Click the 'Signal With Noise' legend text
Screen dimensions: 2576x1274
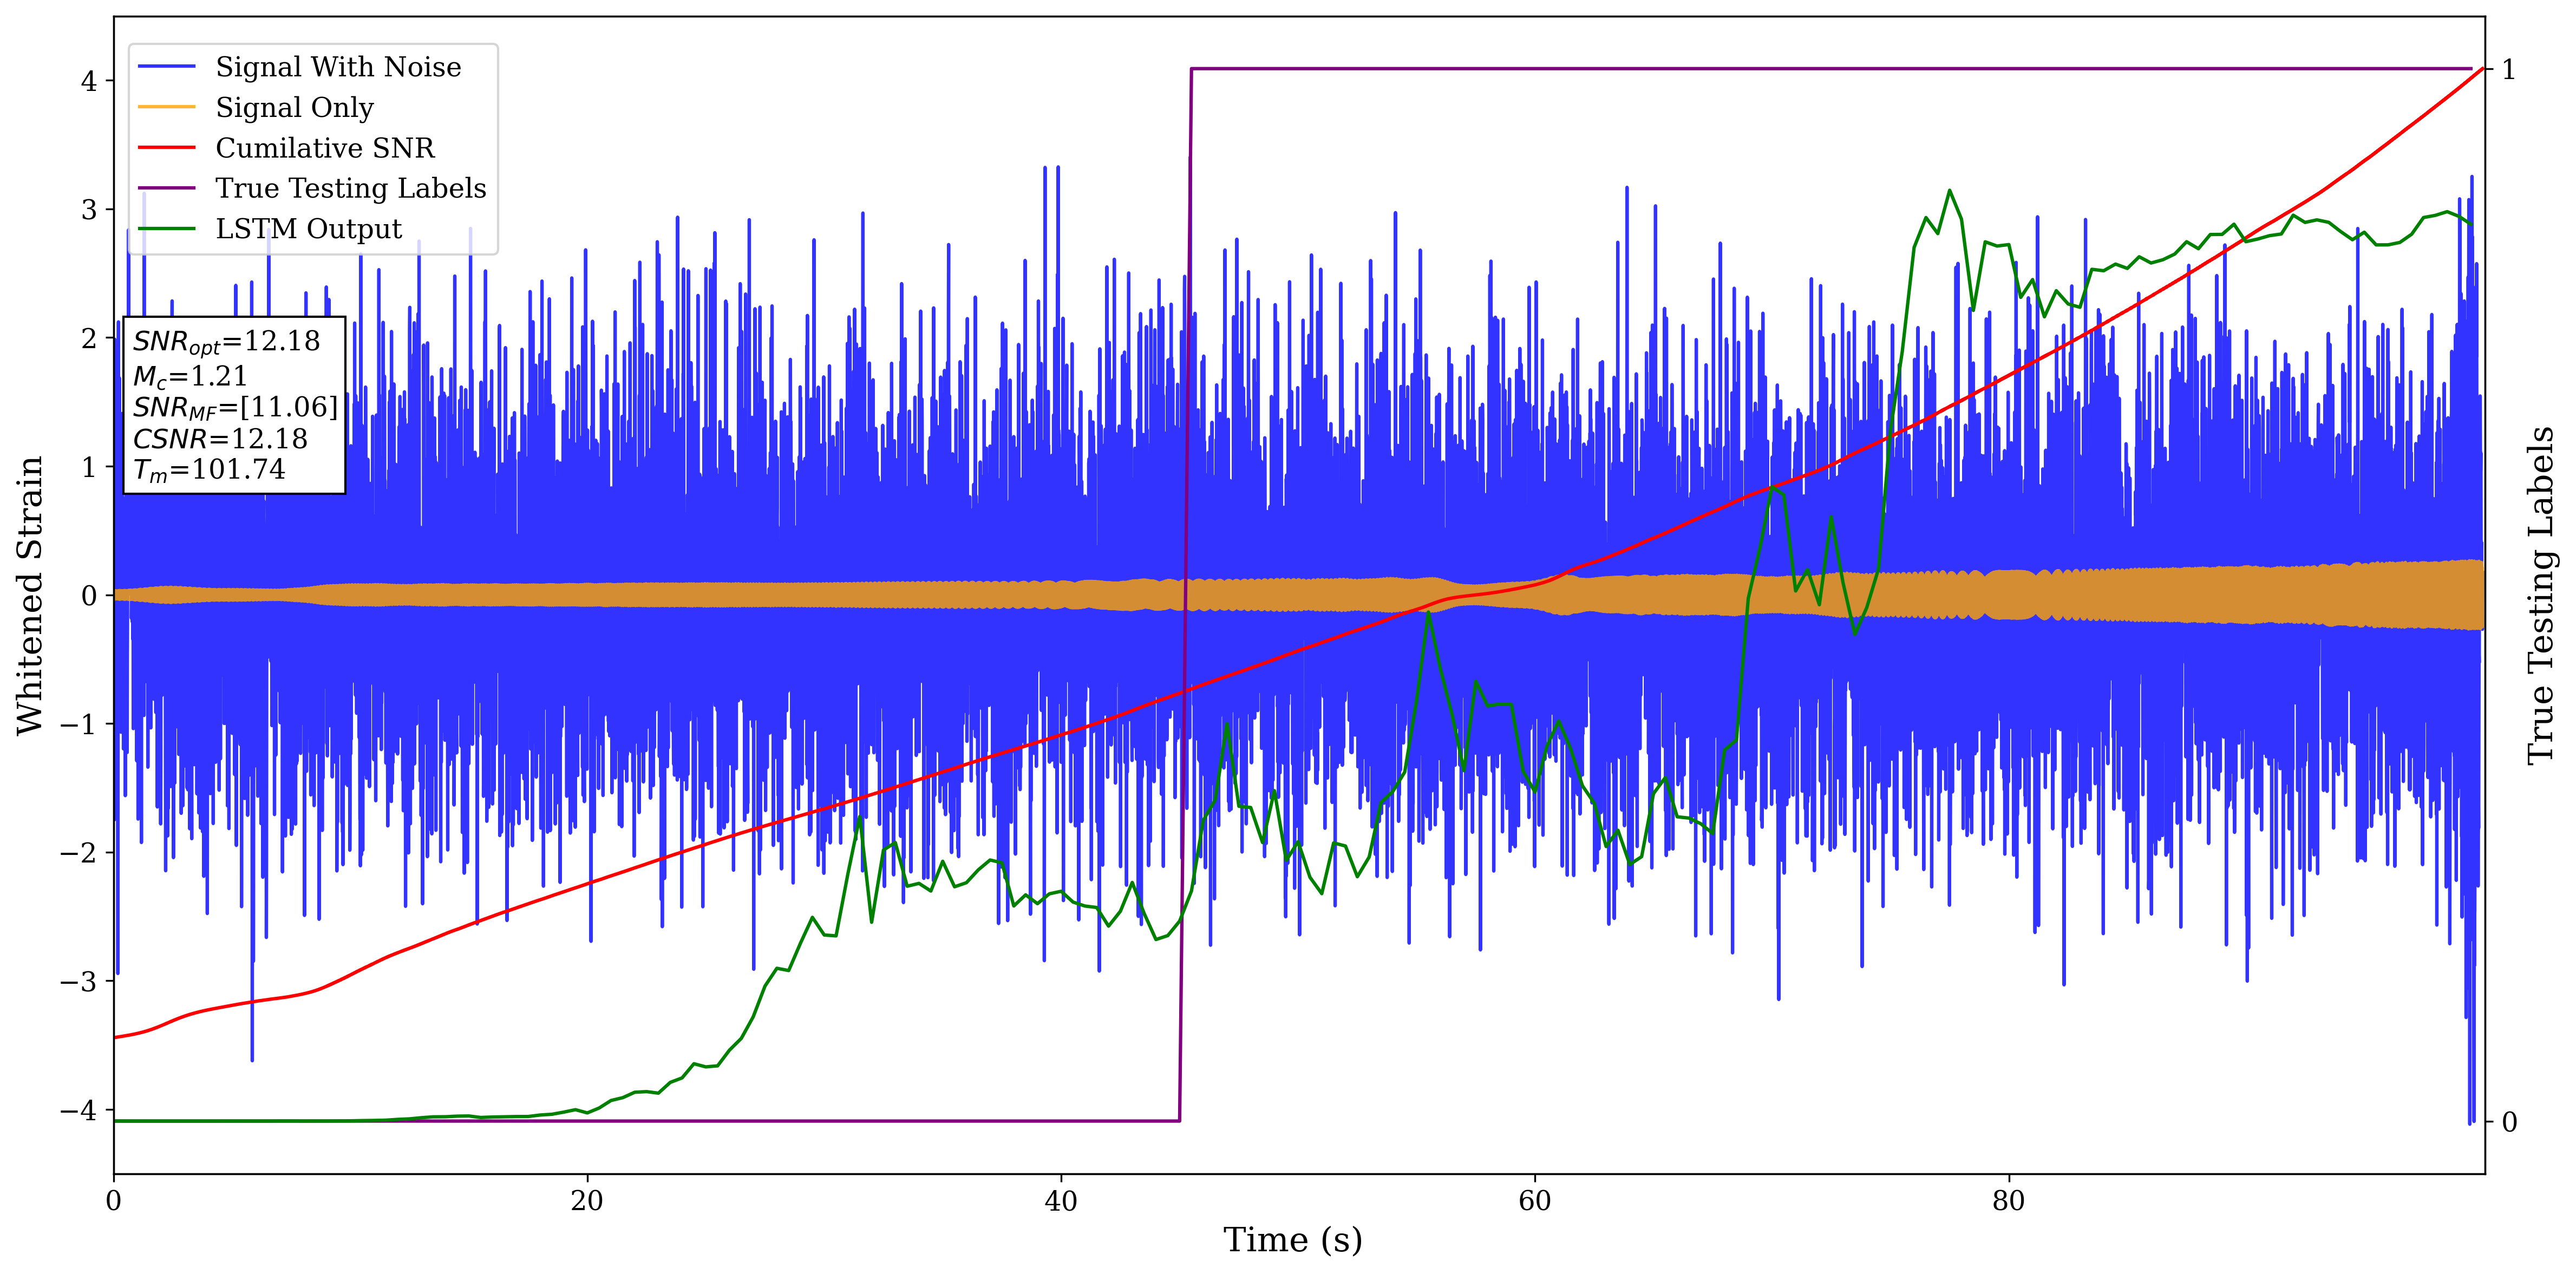[x=338, y=67]
